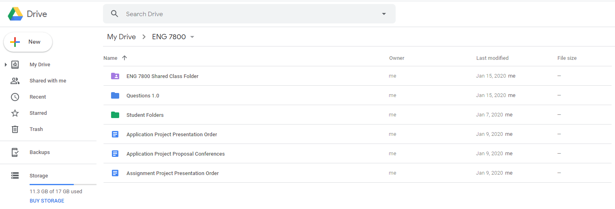Reverse sort order with the Name arrow
Image resolution: width=615 pixels, height=209 pixels.
click(124, 58)
